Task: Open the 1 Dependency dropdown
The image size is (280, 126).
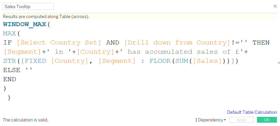Action: coord(210,120)
